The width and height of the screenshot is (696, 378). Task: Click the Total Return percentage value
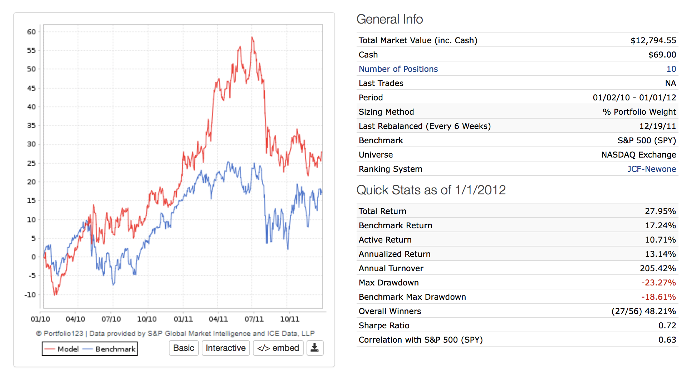click(660, 211)
